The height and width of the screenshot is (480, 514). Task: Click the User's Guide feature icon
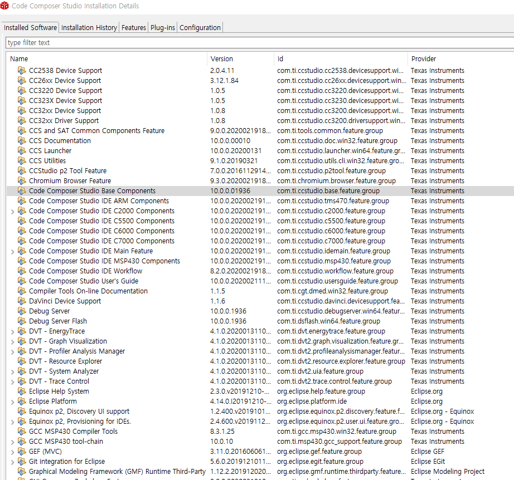click(x=22, y=281)
